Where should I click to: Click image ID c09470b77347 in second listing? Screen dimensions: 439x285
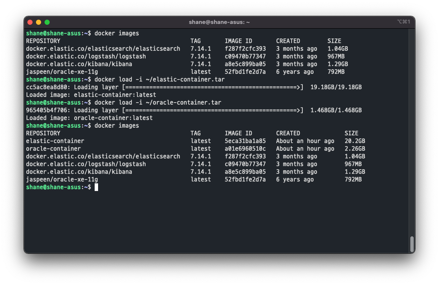(x=245, y=164)
